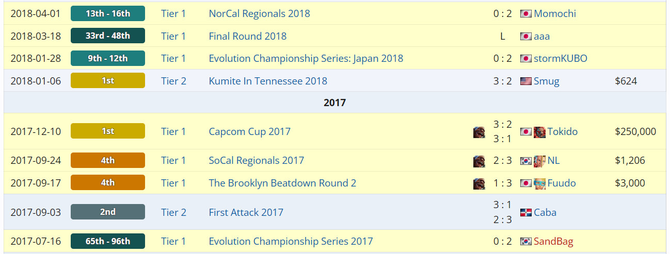Open the Evolution Championship Series: Japan 2018 link
670x254 pixels.
306,58
